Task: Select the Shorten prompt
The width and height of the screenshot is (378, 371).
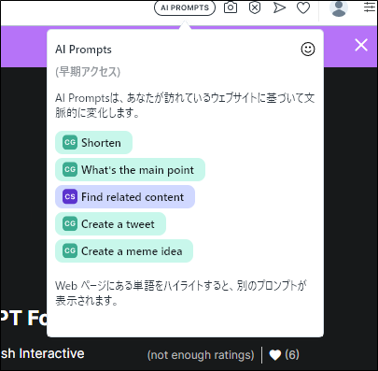Action: tap(93, 143)
